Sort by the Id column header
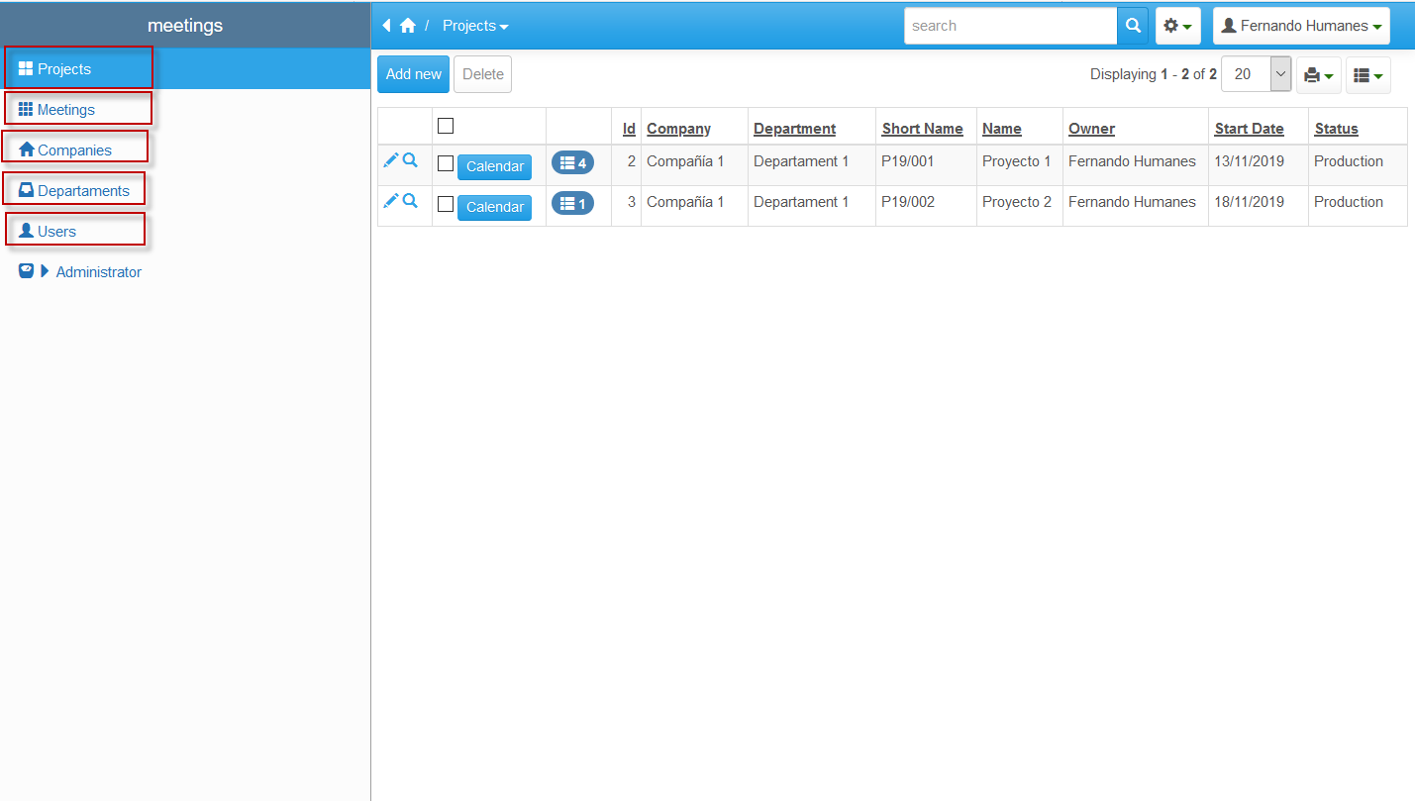Viewport: 1415px width, 801px height. (x=629, y=129)
